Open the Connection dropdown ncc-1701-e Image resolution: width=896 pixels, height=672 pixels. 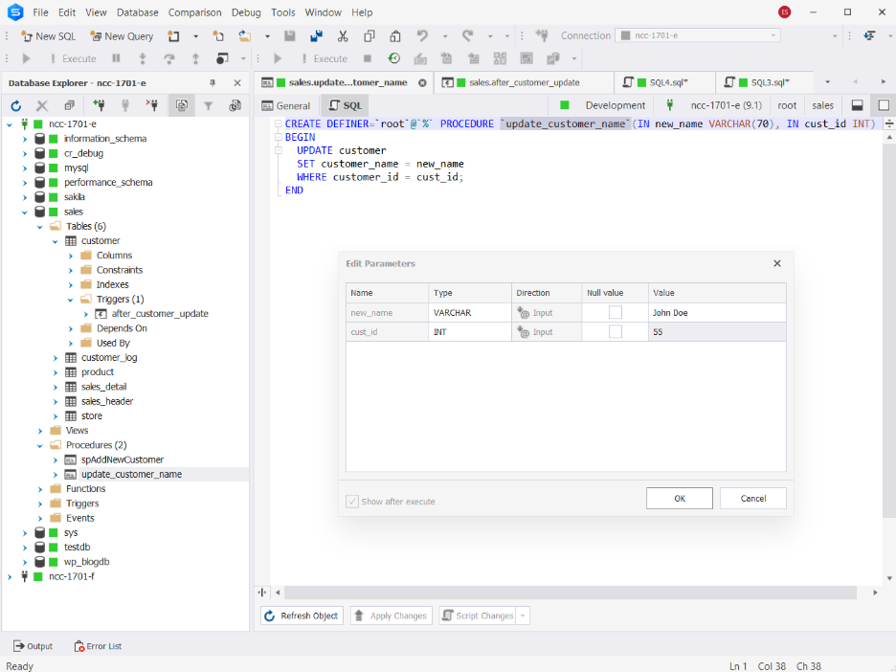tap(698, 35)
